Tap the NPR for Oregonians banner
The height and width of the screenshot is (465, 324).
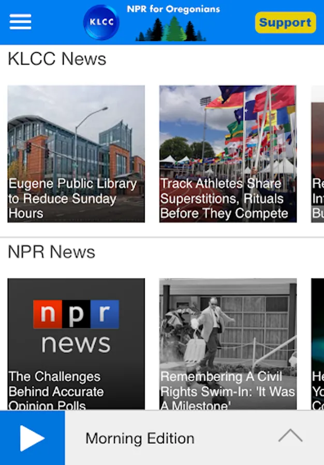(173, 23)
